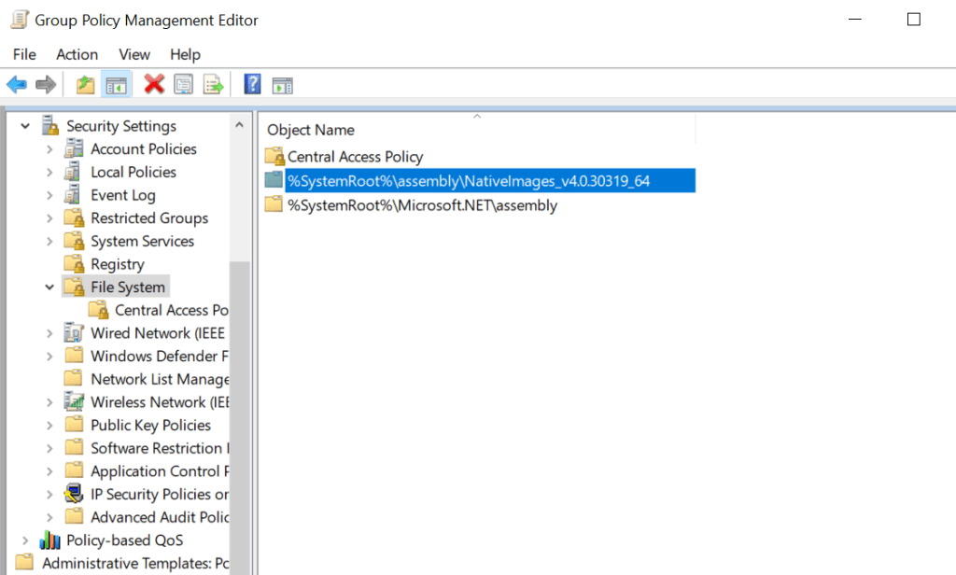Viewport: 956px width, 575px height.
Task: Expand the Policy-based QoS node
Action: tap(25, 540)
